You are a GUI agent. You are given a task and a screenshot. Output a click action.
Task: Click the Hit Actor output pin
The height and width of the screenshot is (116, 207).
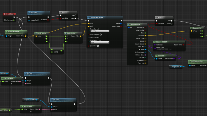point(145,49)
